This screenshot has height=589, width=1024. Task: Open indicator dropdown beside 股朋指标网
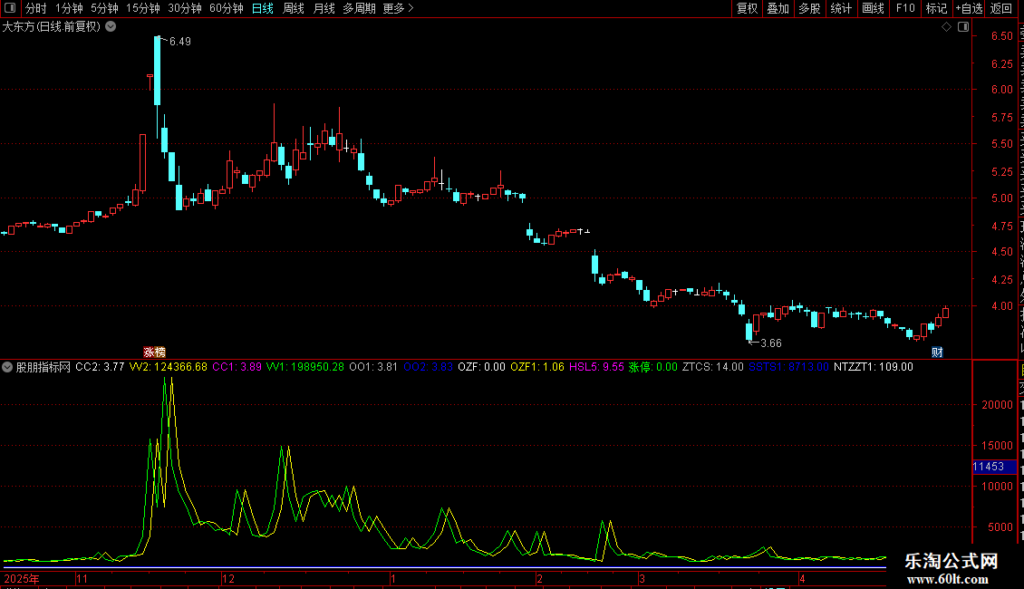click(7, 367)
